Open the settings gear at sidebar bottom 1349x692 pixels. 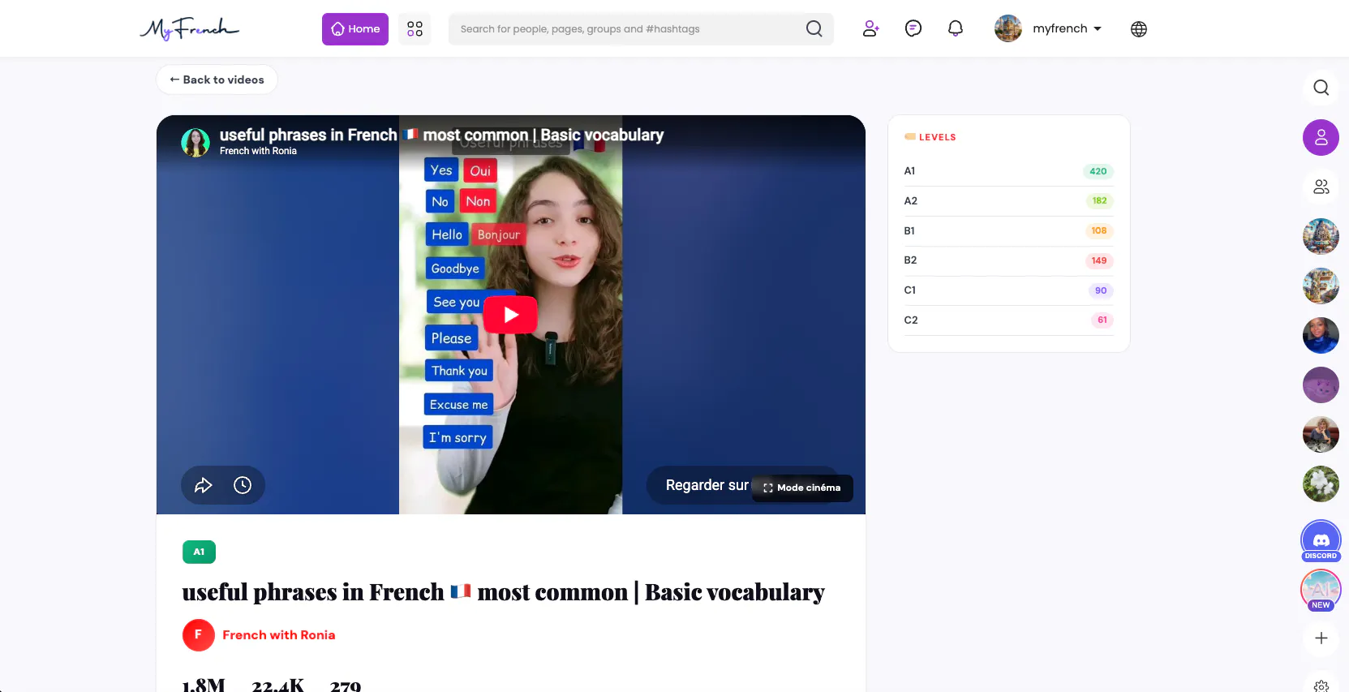(x=1321, y=685)
